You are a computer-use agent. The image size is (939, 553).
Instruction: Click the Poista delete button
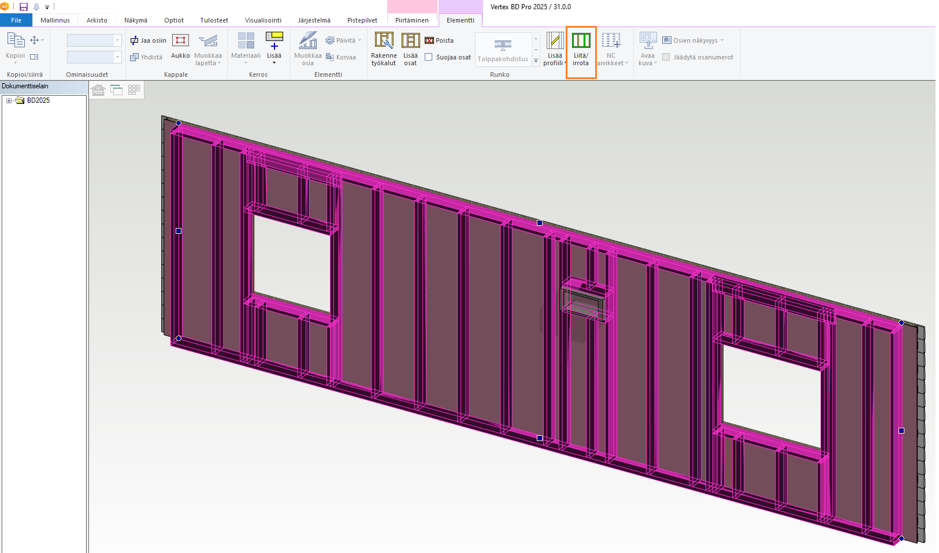tap(439, 40)
